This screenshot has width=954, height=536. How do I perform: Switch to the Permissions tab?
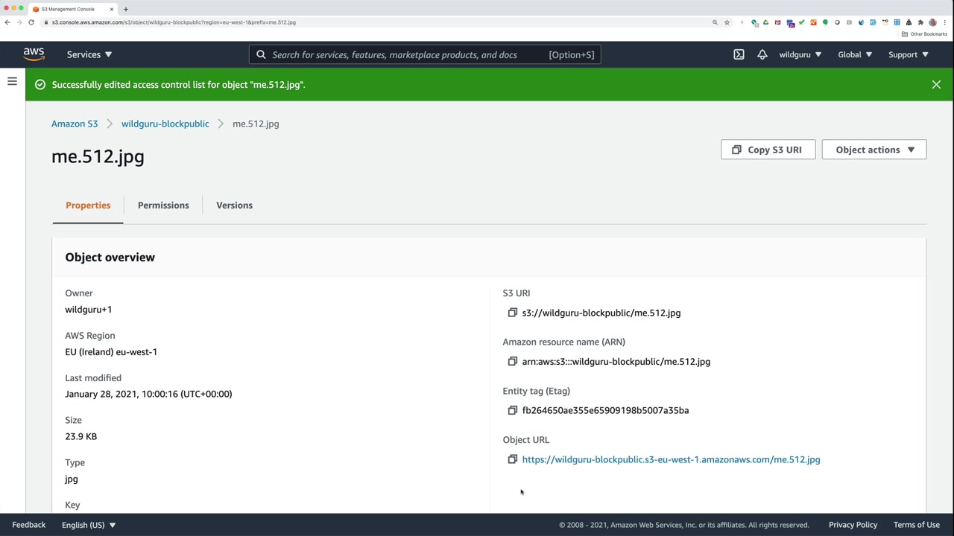(x=163, y=205)
